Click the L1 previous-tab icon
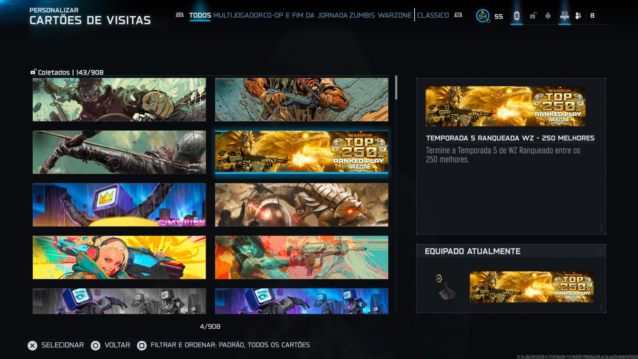The height and width of the screenshot is (359, 638). point(179,15)
